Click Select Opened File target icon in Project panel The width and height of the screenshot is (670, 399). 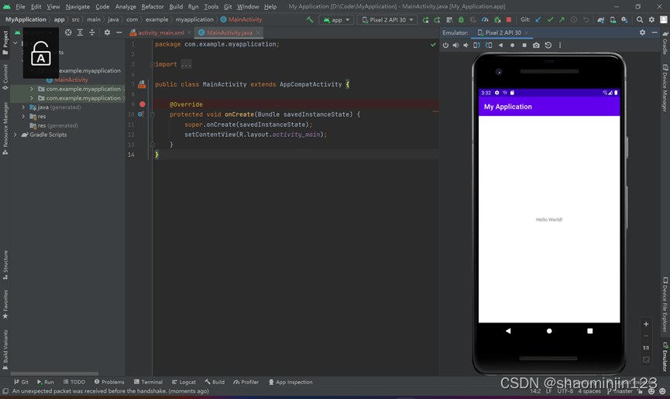(x=68, y=32)
